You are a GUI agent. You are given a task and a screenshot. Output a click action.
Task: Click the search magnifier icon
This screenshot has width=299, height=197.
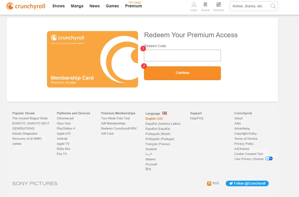(272, 6)
